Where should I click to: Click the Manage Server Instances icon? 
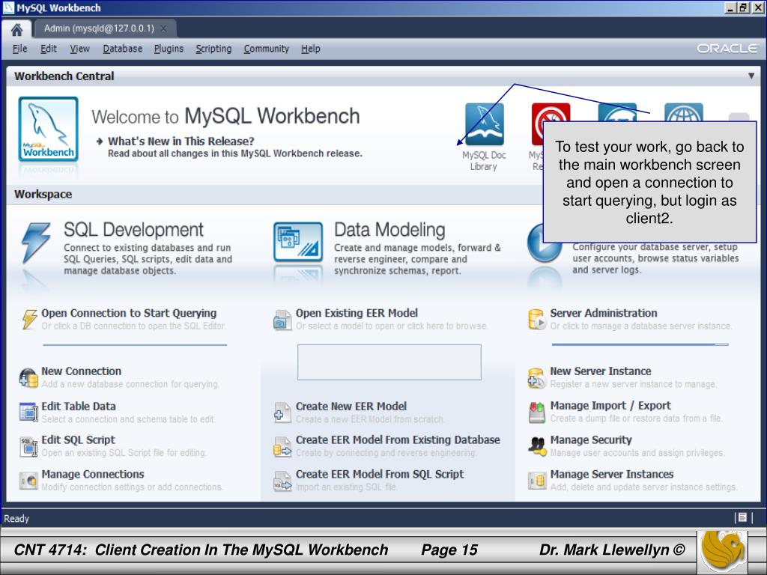click(537, 481)
